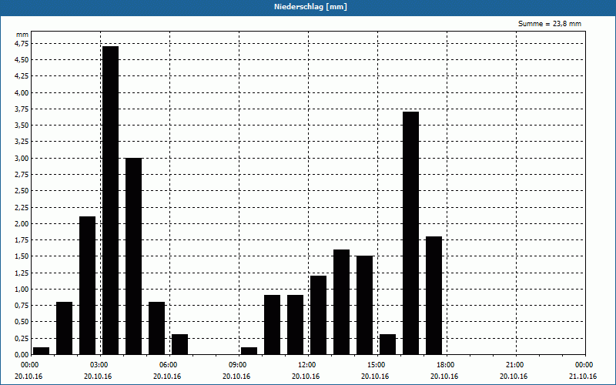Viewport: 616px width, 385px height.
Task: Select the "1,75" y-axis value
Action: point(22,240)
